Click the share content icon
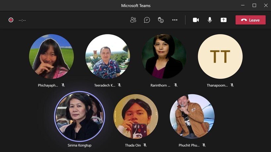 click(223, 20)
